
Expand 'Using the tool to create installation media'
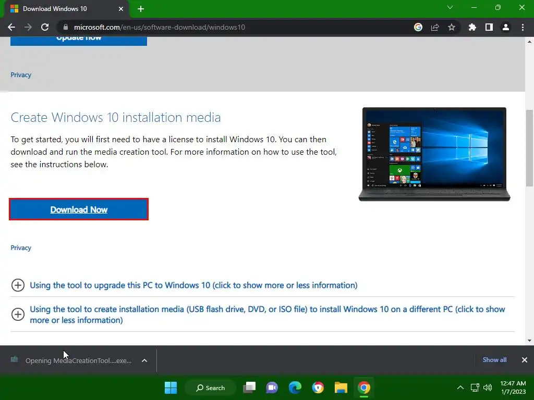tap(268, 315)
